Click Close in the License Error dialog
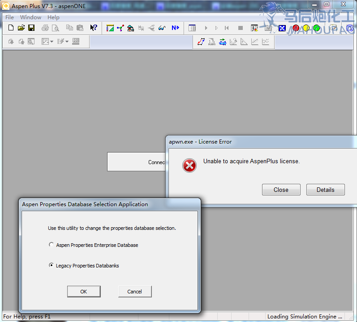 pyautogui.click(x=281, y=190)
